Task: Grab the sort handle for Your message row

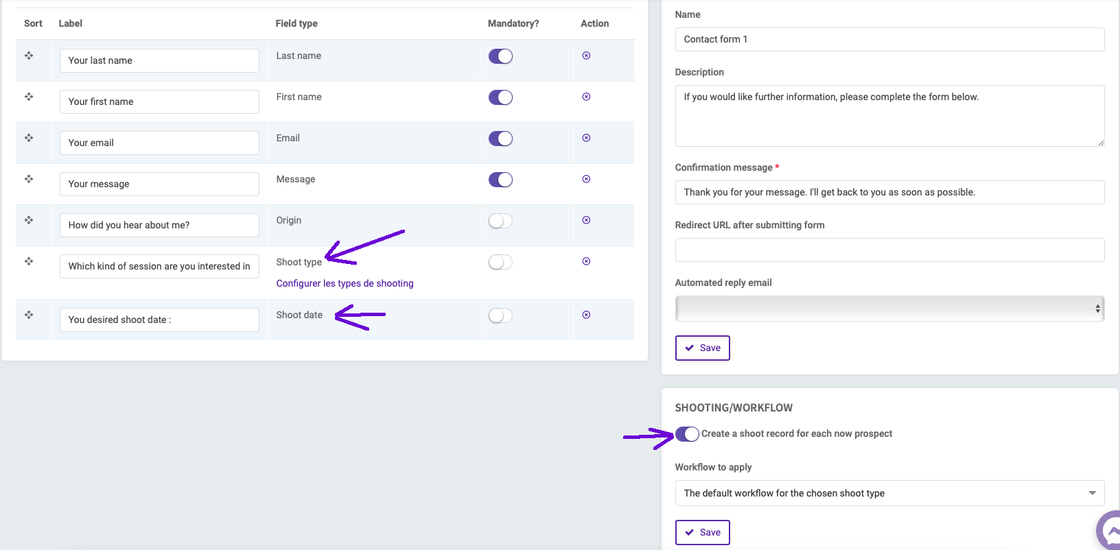Action: coord(29,179)
